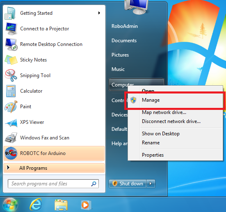Open Windows Explorer folder on taskbar
226x212 pixels.
click(x=61, y=205)
